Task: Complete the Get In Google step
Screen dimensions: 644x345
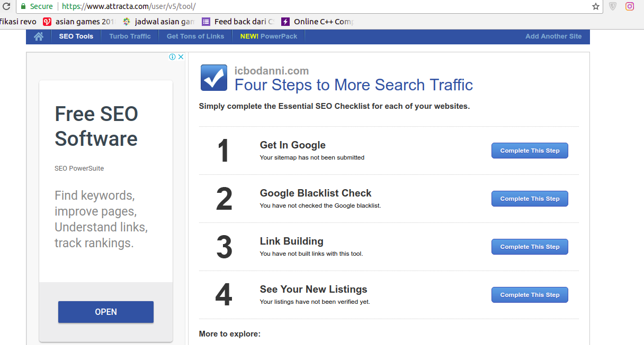Action: (530, 151)
